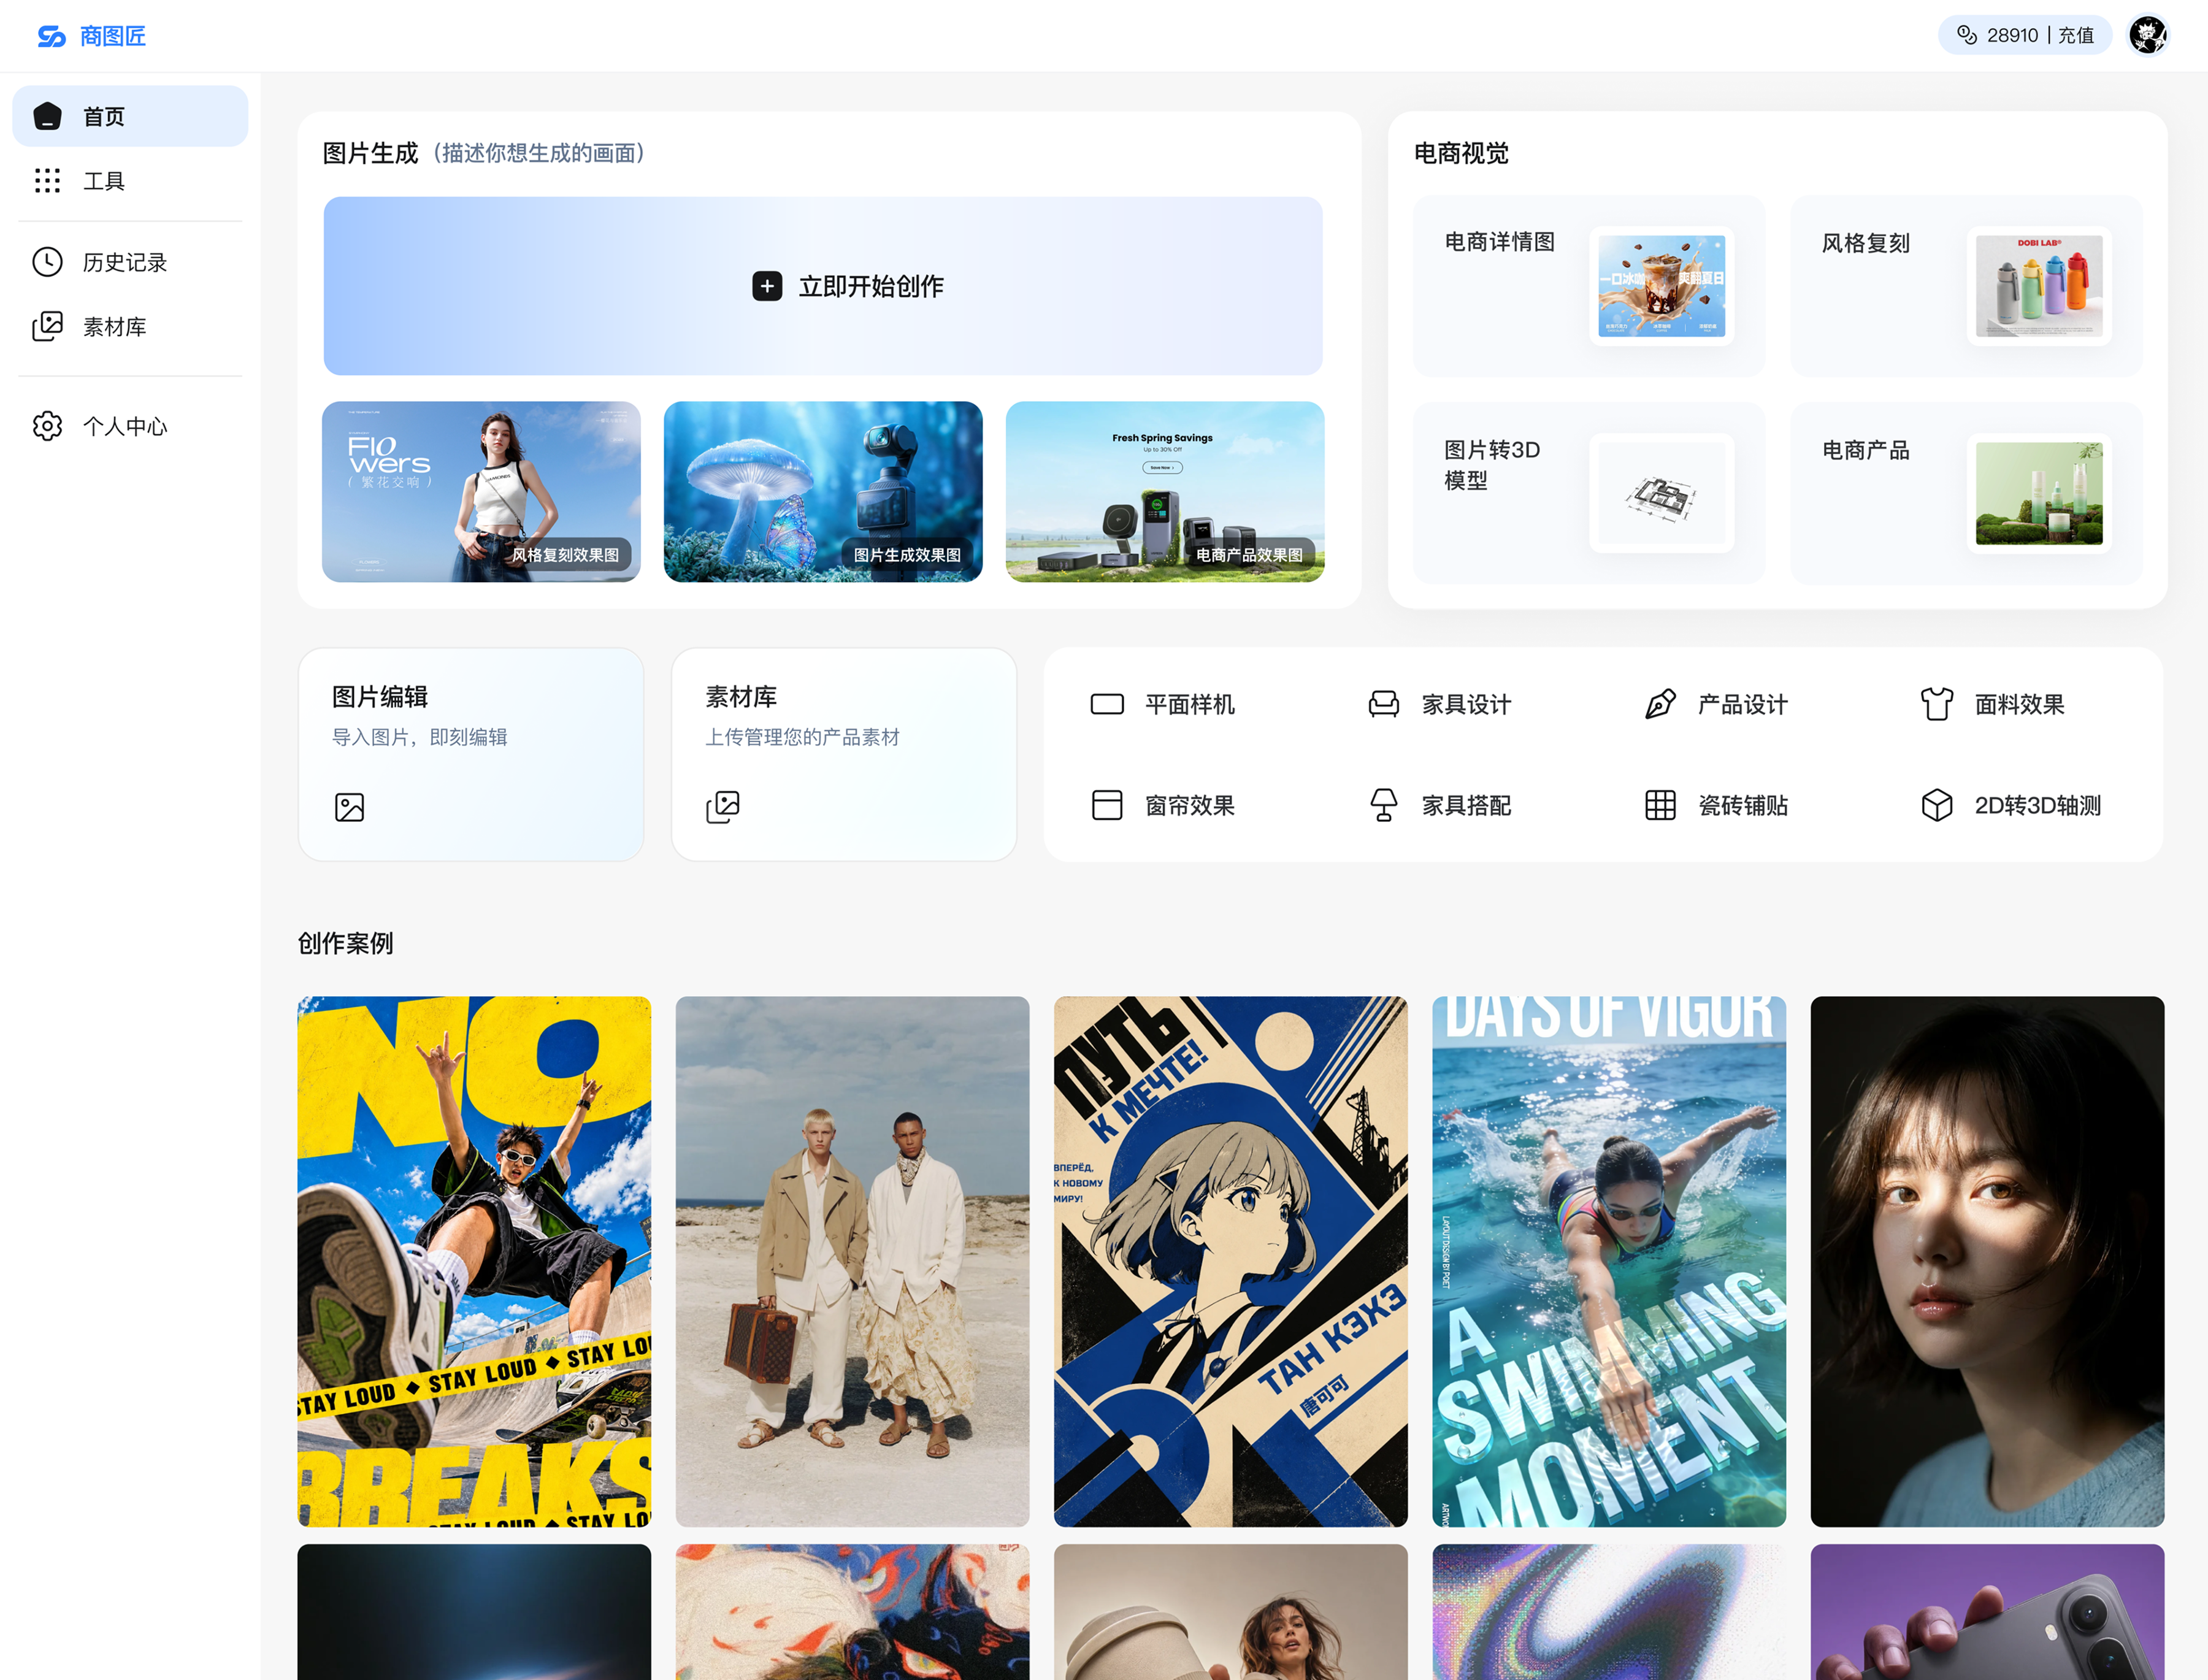Open 个人中心 menu item
The width and height of the screenshot is (2208, 1680).
tap(130, 426)
